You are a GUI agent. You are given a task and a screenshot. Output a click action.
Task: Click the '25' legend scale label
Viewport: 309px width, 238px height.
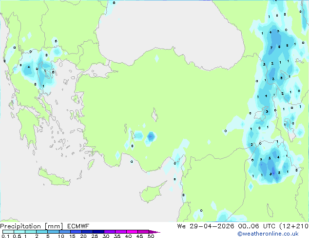point(95,236)
